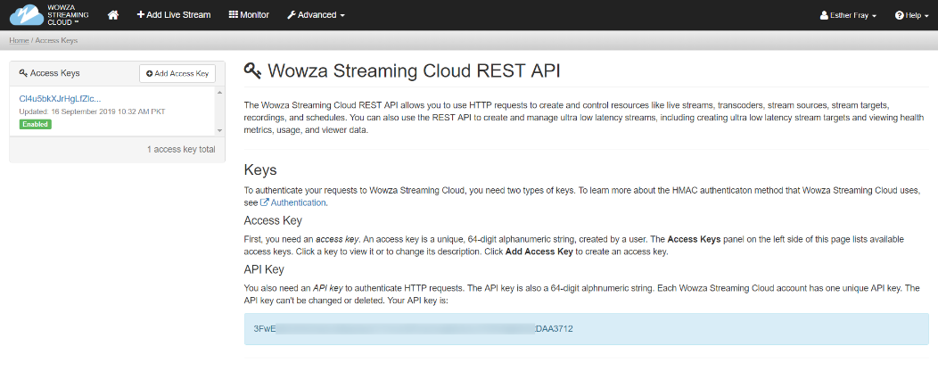938x371 pixels.
Task: Click the Home breadcrumb link
Action: click(x=18, y=41)
